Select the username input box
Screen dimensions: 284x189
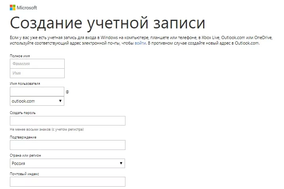click(37, 92)
